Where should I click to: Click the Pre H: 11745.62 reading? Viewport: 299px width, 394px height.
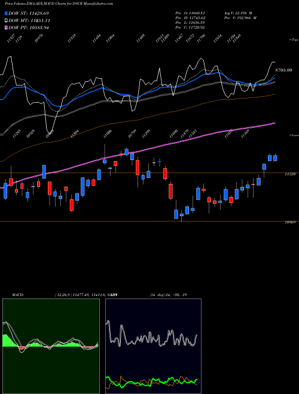click(x=190, y=18)
